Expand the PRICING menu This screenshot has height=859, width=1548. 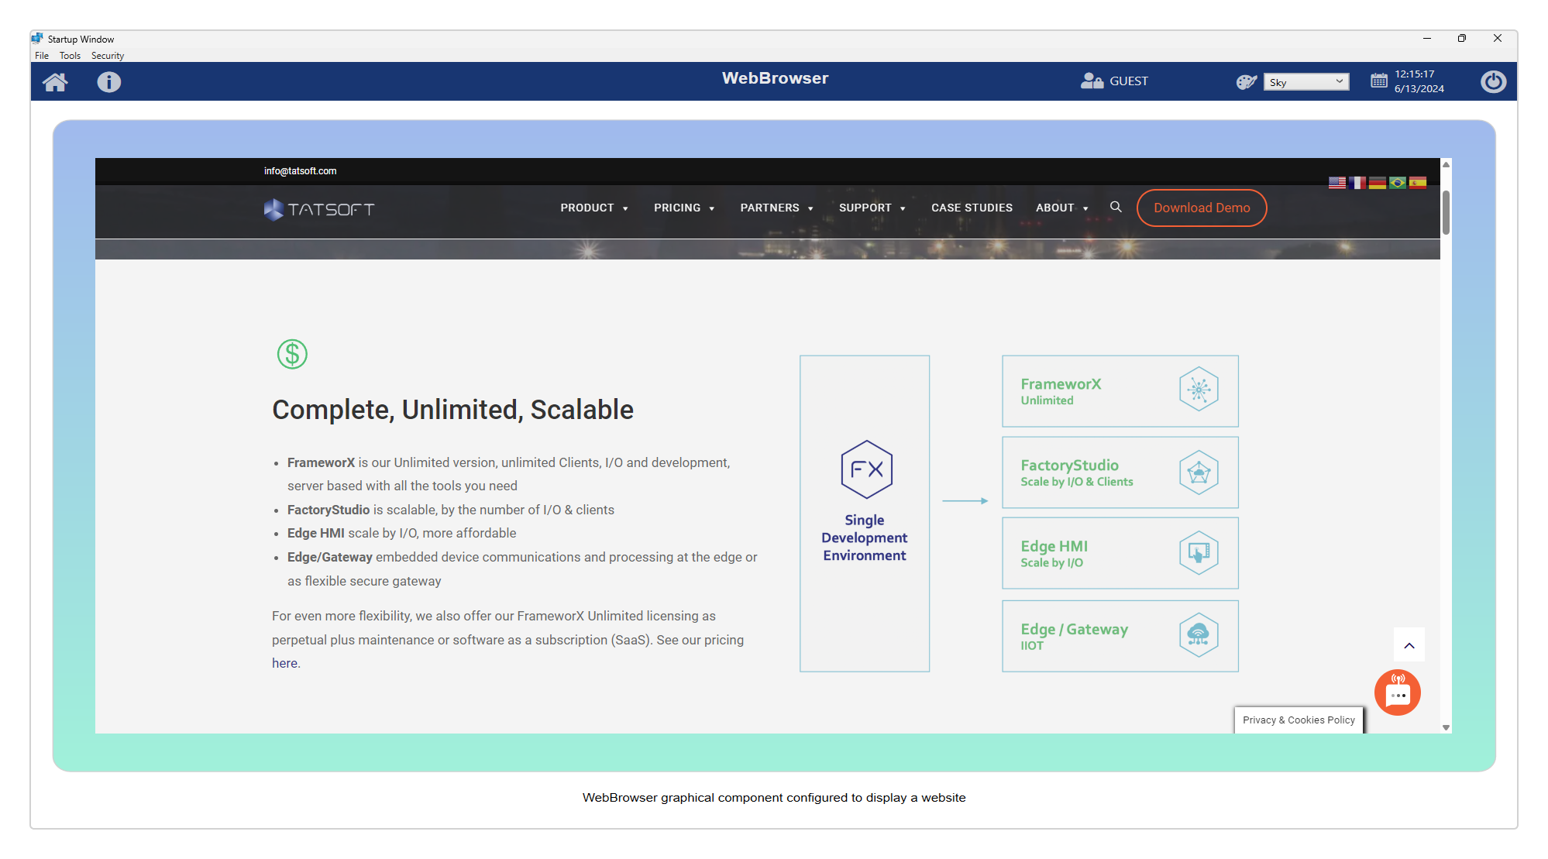click(x=684, y=208)
